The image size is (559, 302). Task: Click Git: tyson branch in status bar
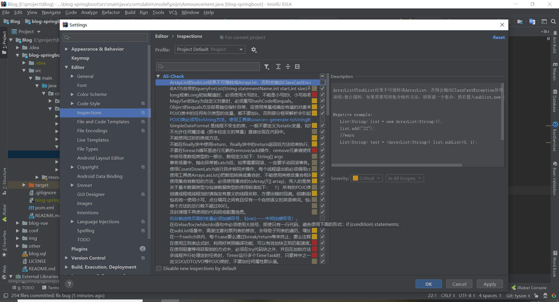click(518, 296)
